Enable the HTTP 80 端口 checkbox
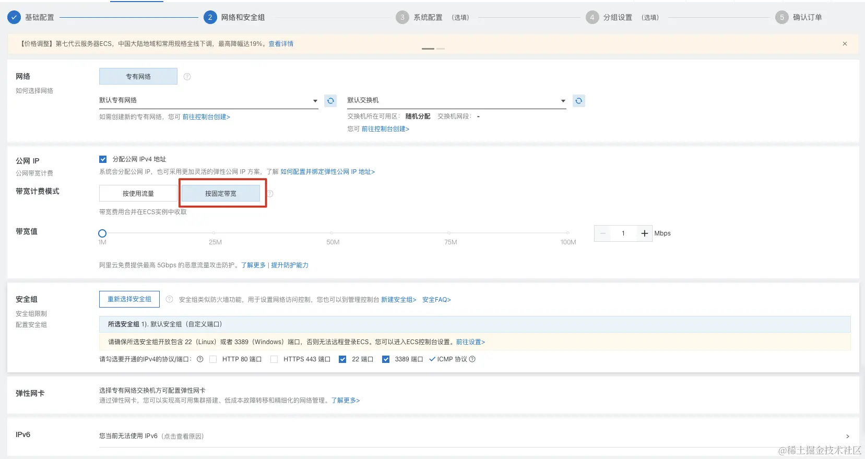The height and width of the screenshot is (459, 865). click(213, 359)
